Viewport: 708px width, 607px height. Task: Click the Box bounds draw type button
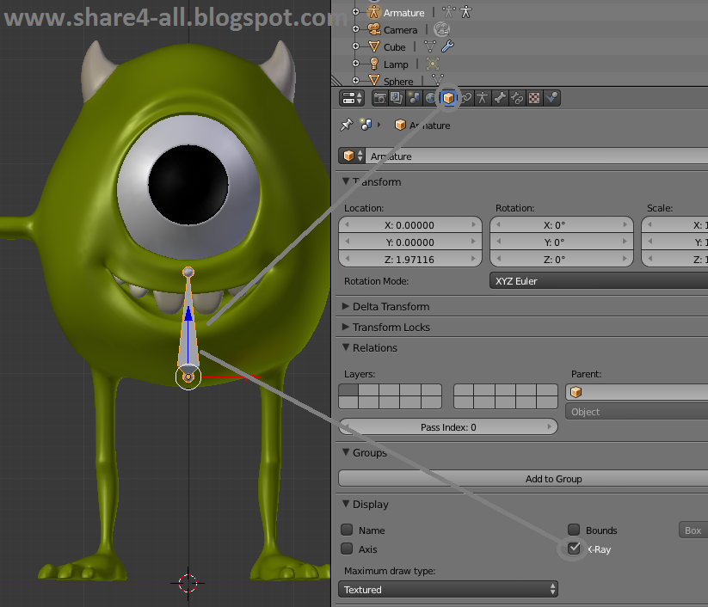pos(692,530)
